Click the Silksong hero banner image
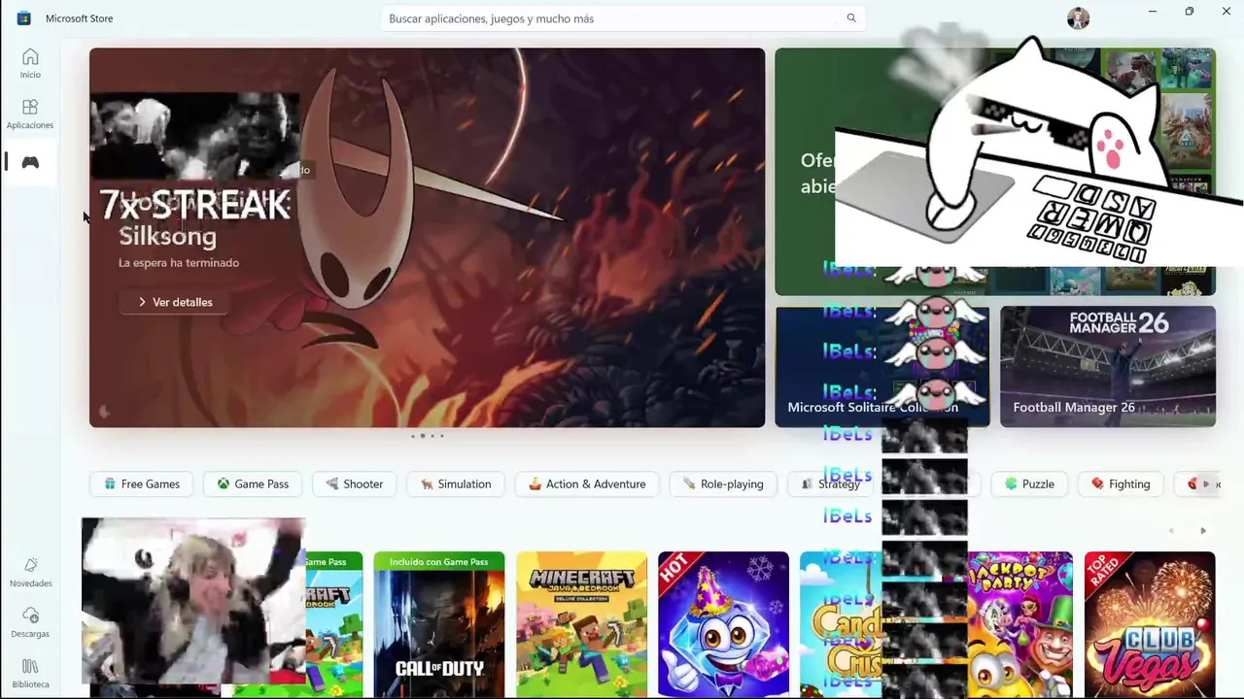Screen dimensions: 1244x699 (x=427, y=238)
